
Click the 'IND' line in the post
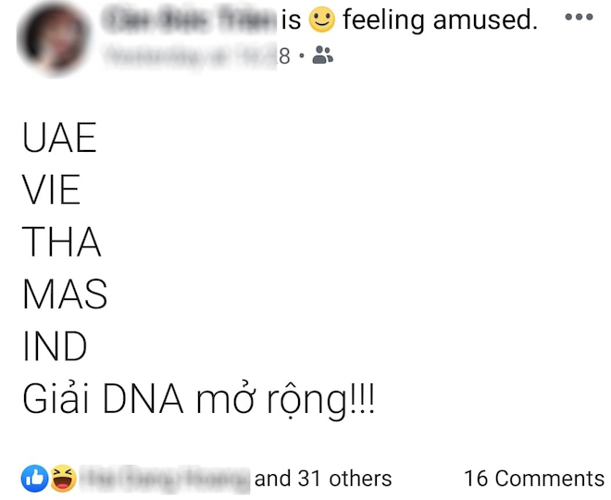[x=54, y=347]
